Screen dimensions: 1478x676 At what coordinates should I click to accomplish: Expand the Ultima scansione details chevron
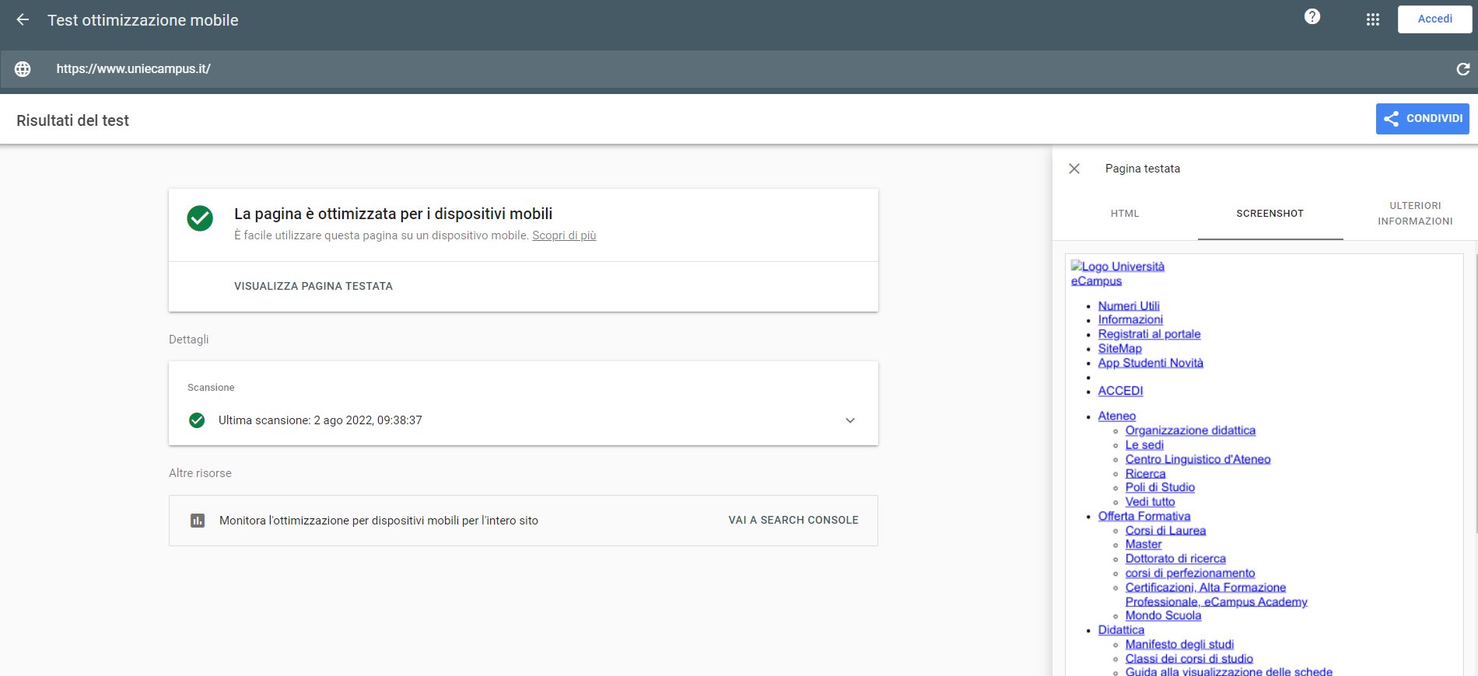[x=849, y=420]
